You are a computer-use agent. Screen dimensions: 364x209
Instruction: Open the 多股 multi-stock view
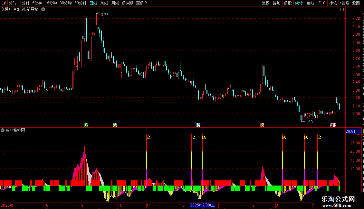pyautogui.click(x=288, y=3)
